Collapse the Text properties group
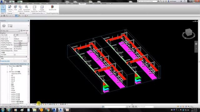The image size is (200, 112). tap(27, 57)
